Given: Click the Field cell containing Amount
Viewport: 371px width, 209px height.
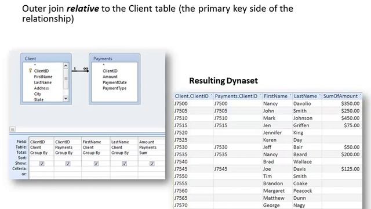Looking at the screenshot, I should (151, 142).
